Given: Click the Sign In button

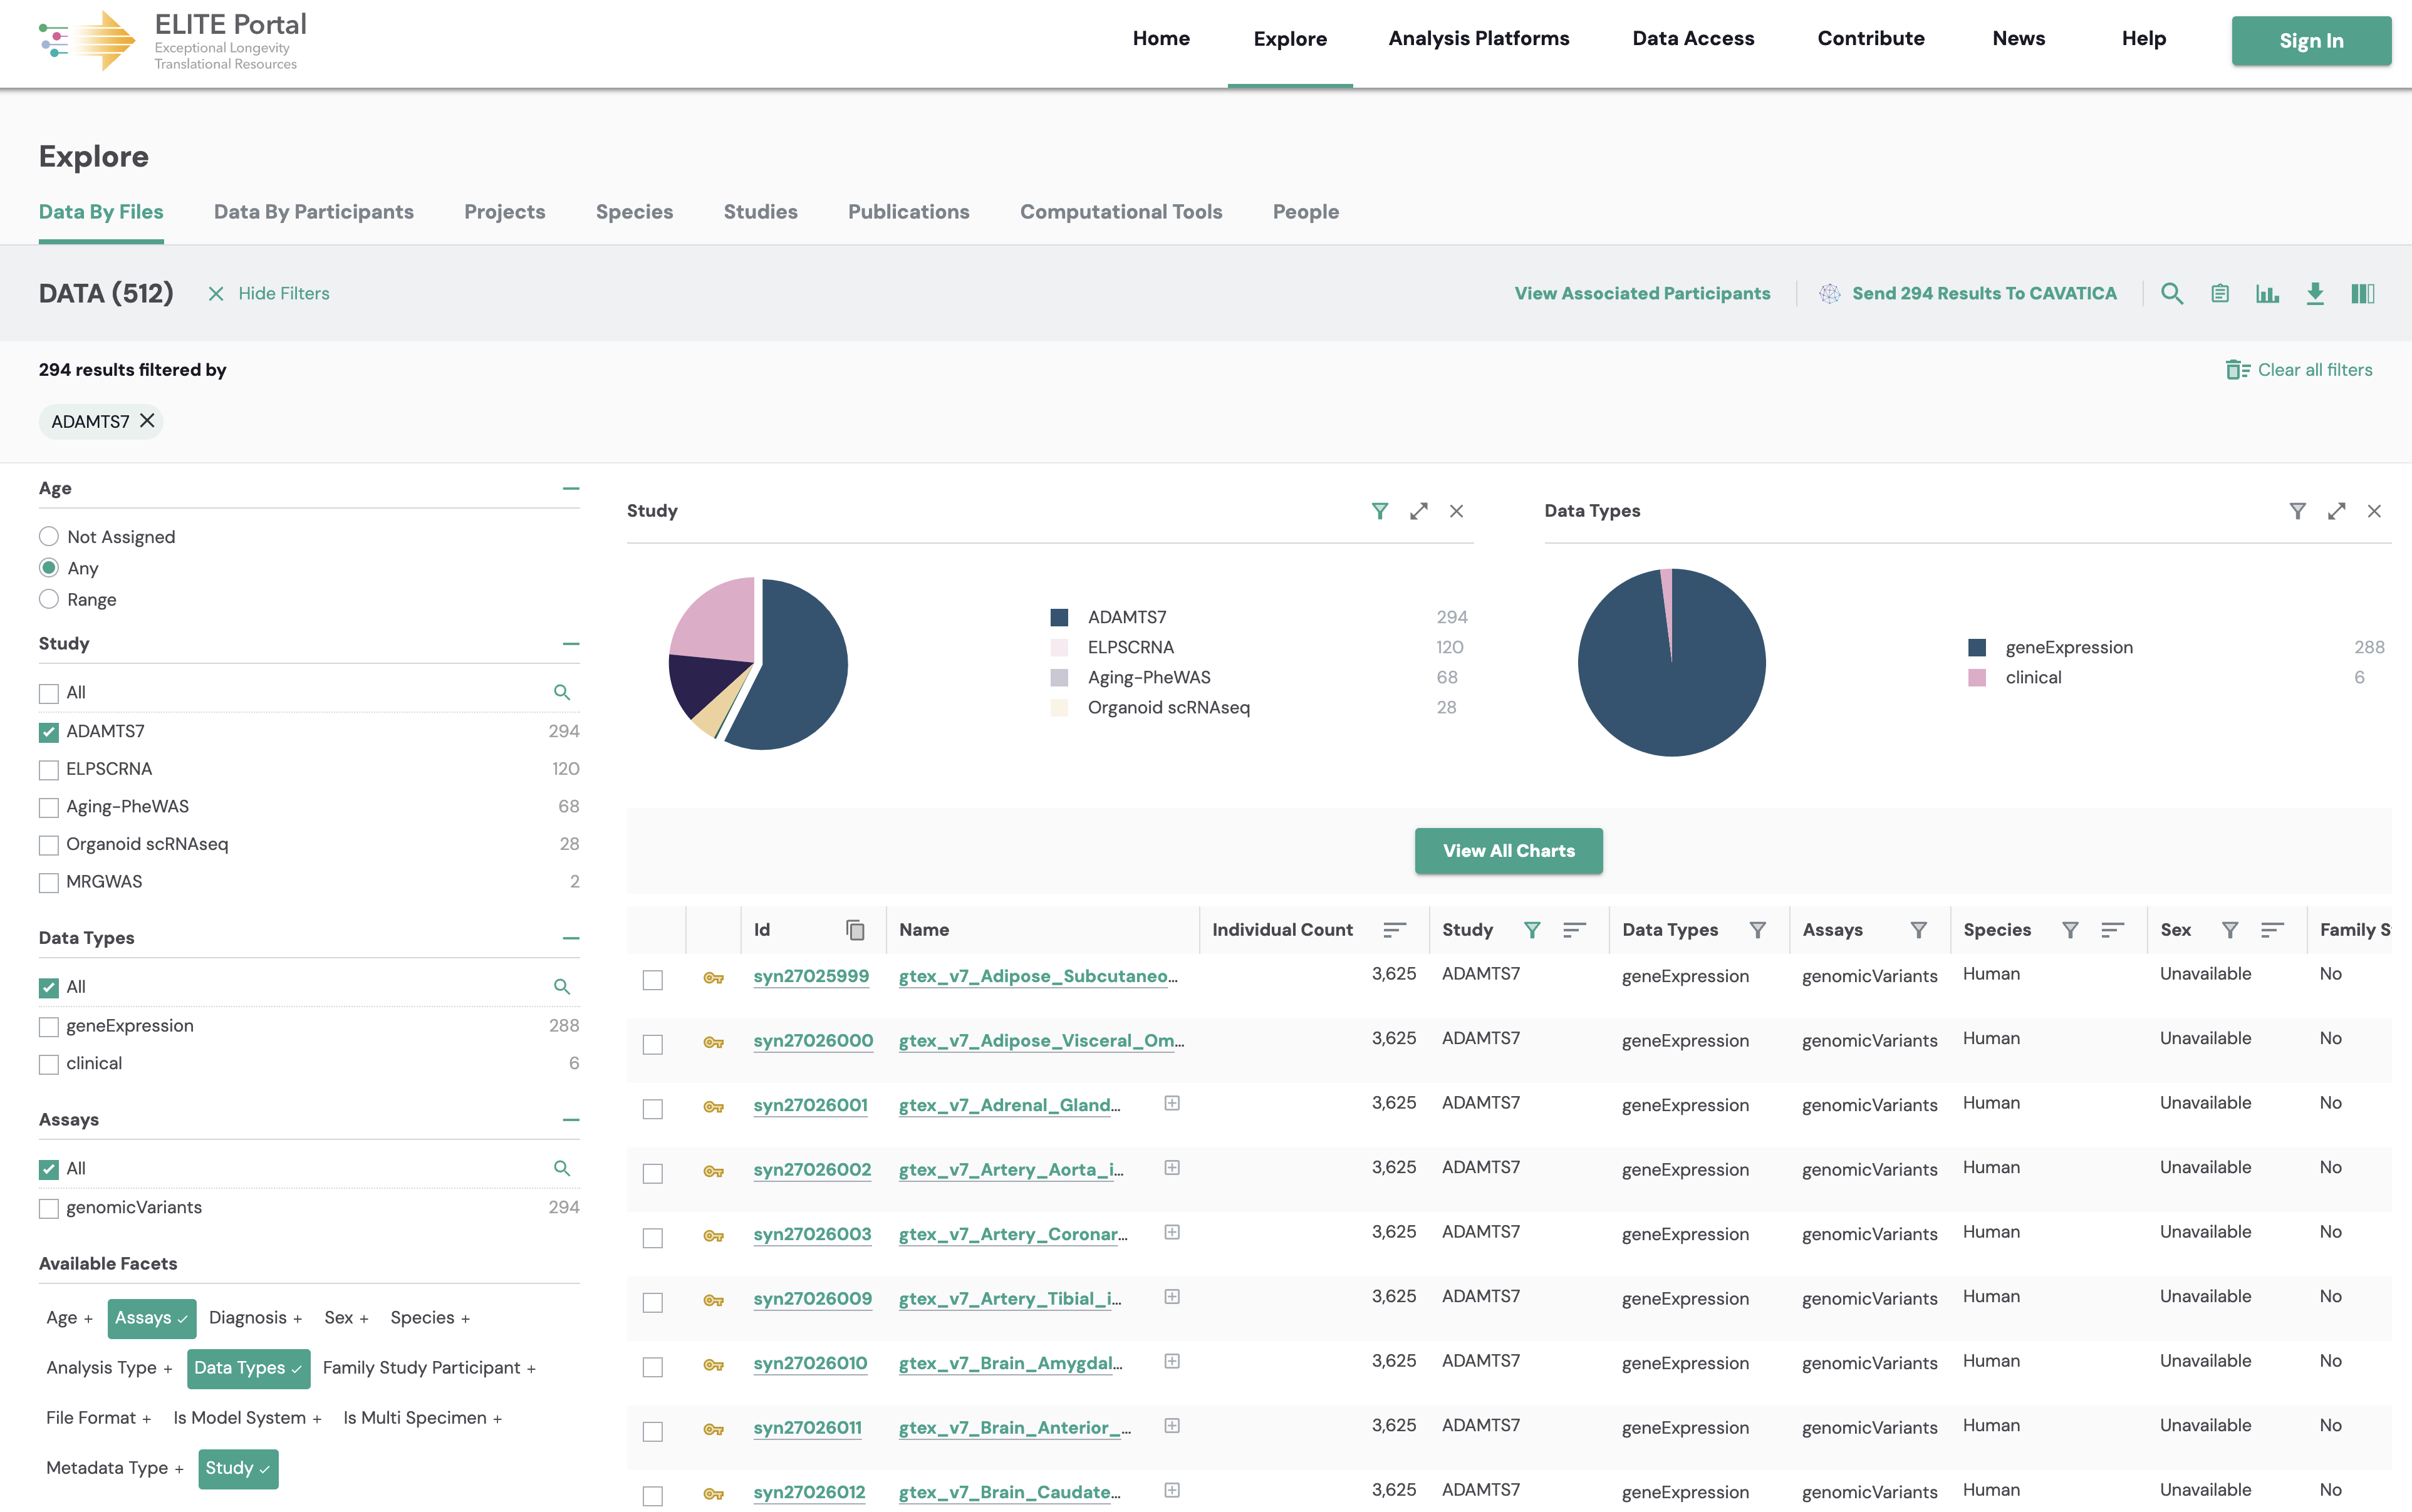Looking at the screenshot, I should click(2311, 40).
